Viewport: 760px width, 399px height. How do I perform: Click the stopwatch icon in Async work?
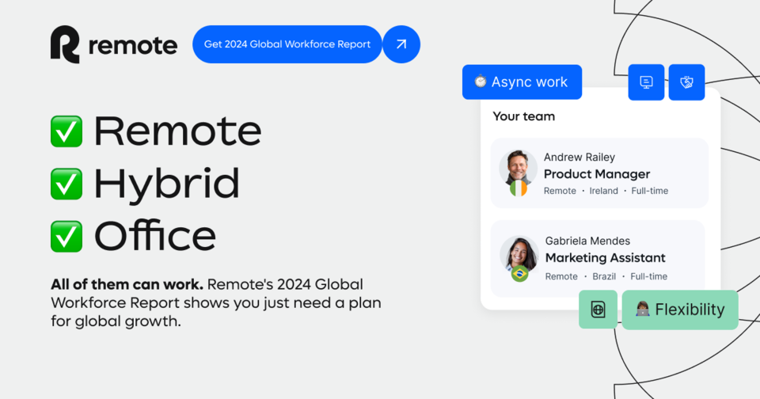coord(481,82)
